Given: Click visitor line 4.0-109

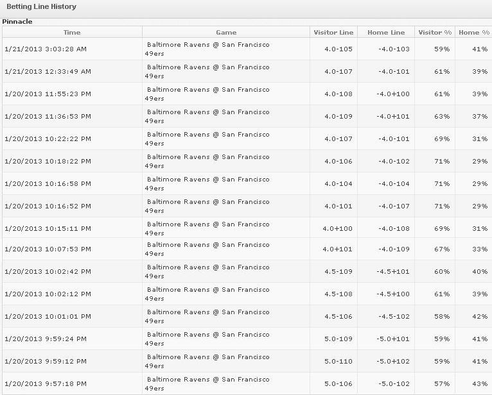Looking at the screenshot, I should coord(338,117).
